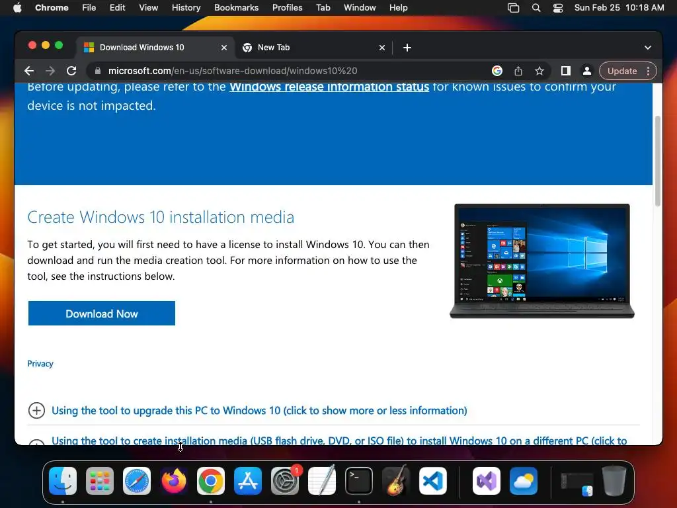The height and width of the screenshot is (508, 677).
Task: Open the View menu
Action: 149,8
